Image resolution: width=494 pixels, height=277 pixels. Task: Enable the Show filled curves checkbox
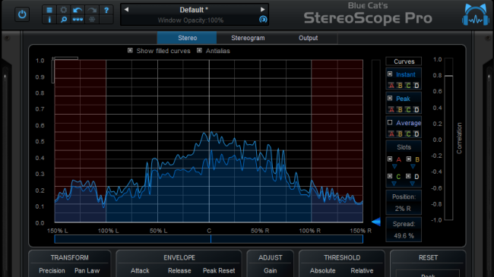130,50
